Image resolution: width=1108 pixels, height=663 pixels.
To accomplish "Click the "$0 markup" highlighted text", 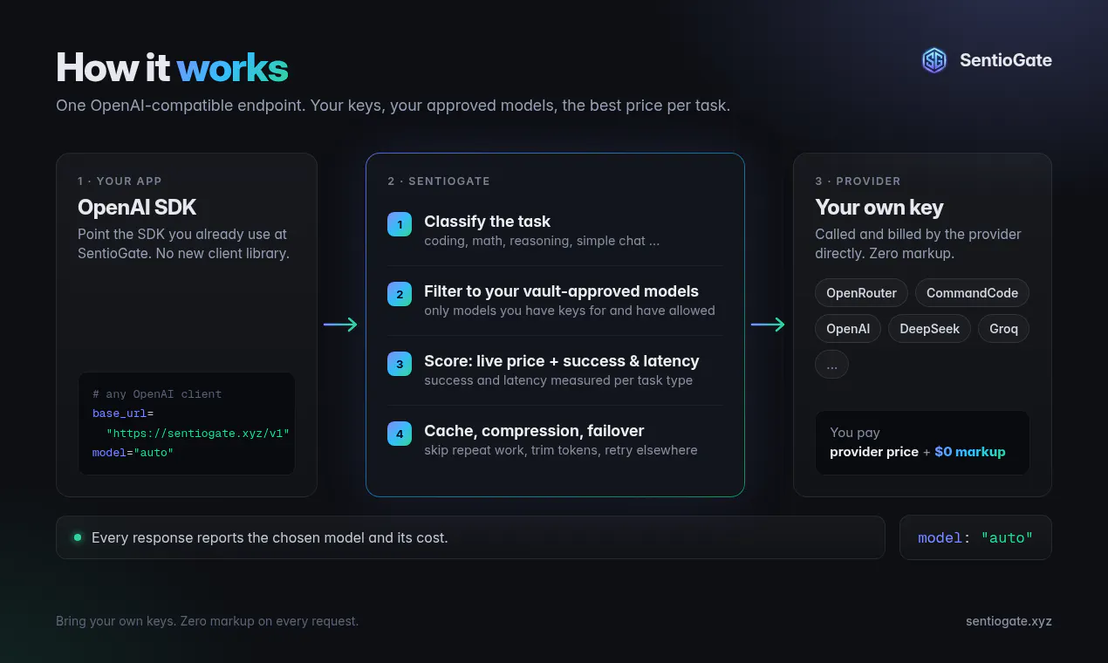I will coord(970,452).
